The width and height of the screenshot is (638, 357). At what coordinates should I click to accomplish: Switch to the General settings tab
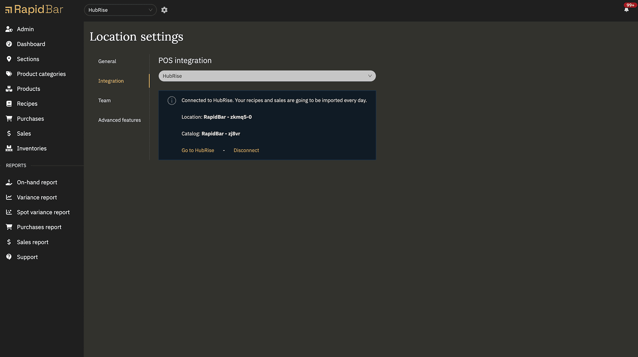click(107, 61)
